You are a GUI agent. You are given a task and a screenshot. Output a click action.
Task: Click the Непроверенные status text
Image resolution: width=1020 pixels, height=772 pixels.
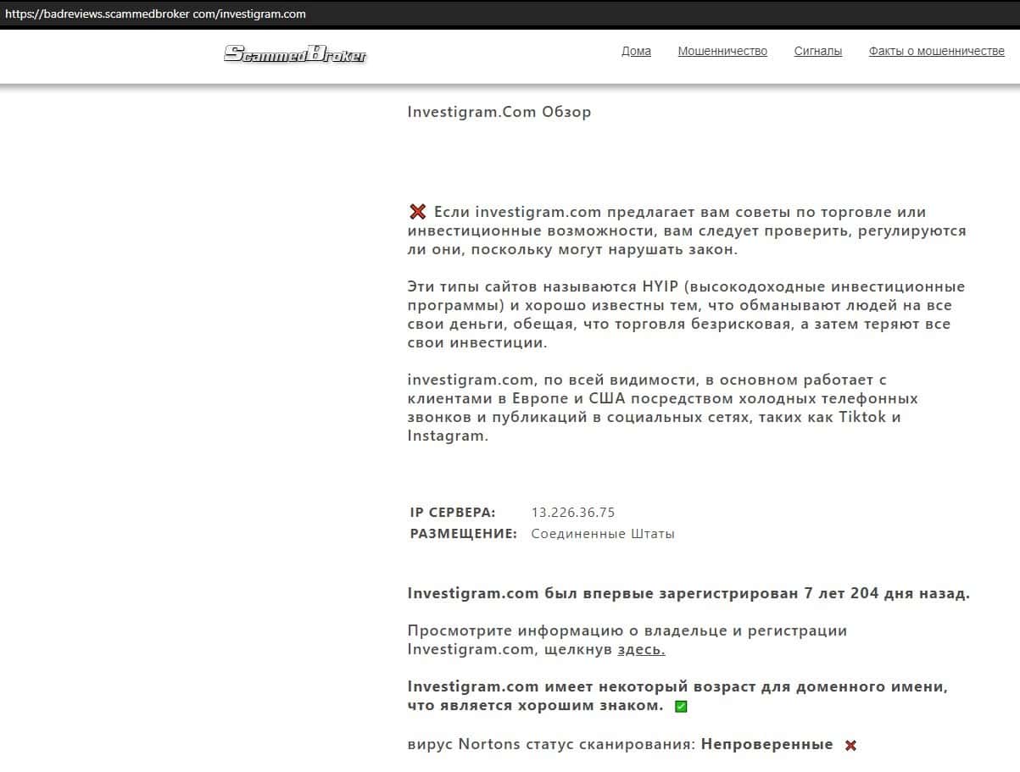(x=767, y=745)
